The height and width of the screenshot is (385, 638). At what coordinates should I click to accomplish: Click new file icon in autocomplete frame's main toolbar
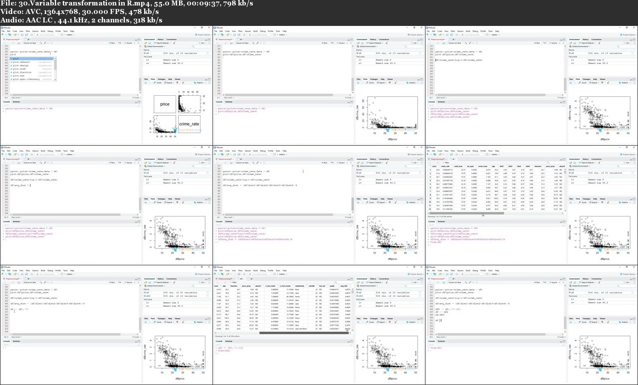[x=3, y=35]
